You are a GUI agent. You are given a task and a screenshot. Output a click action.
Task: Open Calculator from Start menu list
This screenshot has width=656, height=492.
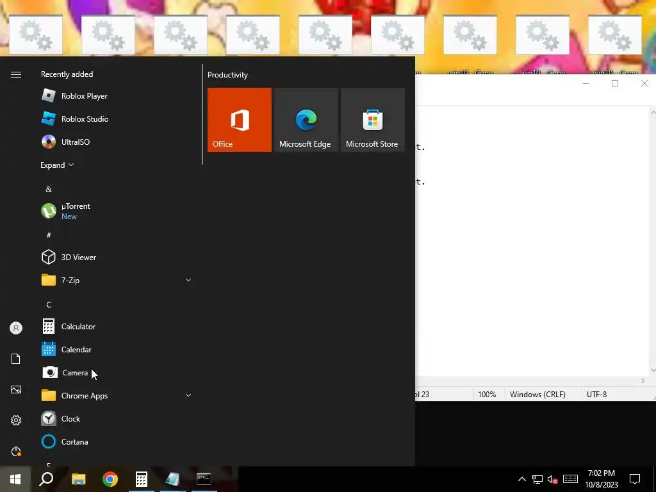116,326
